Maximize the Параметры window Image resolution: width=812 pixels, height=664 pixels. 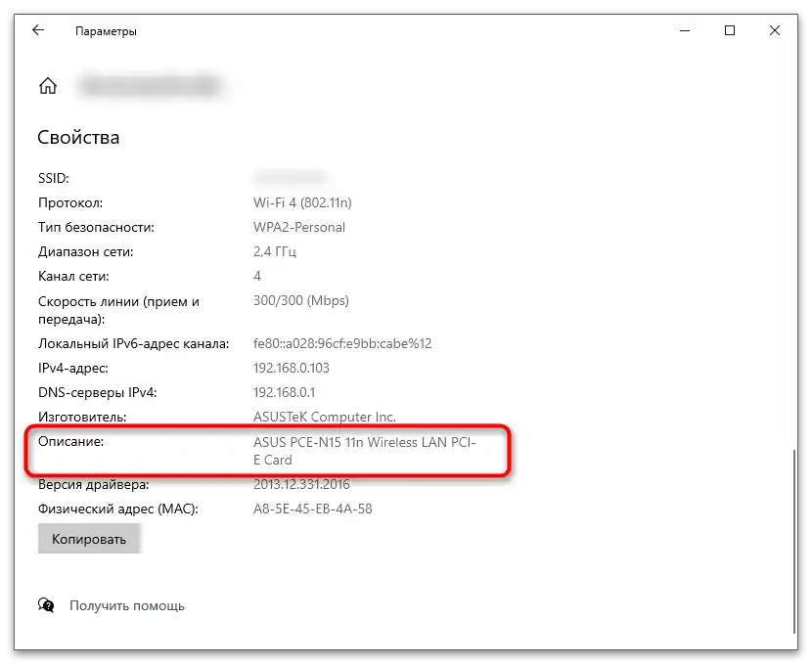click(730, 30)
